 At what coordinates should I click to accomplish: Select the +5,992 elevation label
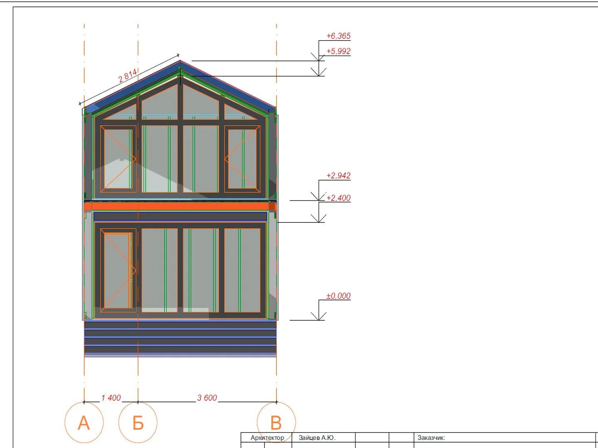[338, 51]
